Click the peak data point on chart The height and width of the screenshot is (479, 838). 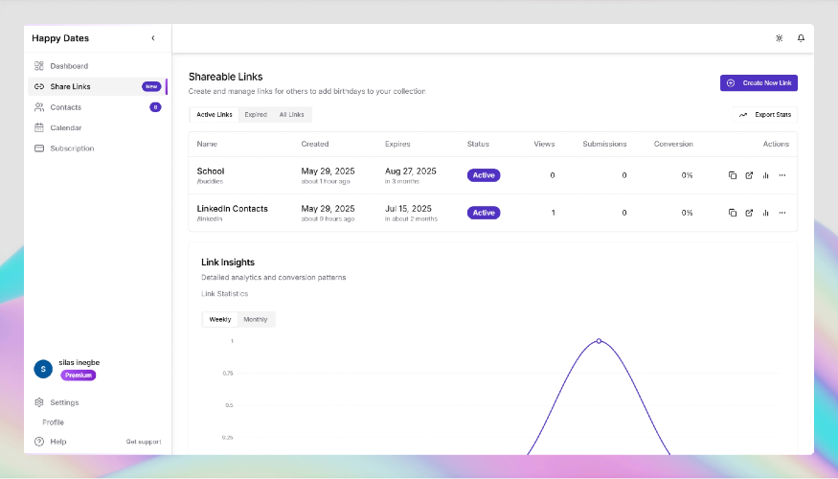point(600,341)
